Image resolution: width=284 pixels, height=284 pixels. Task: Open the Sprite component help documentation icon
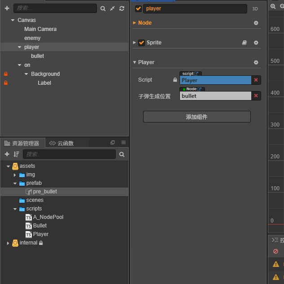244,43
